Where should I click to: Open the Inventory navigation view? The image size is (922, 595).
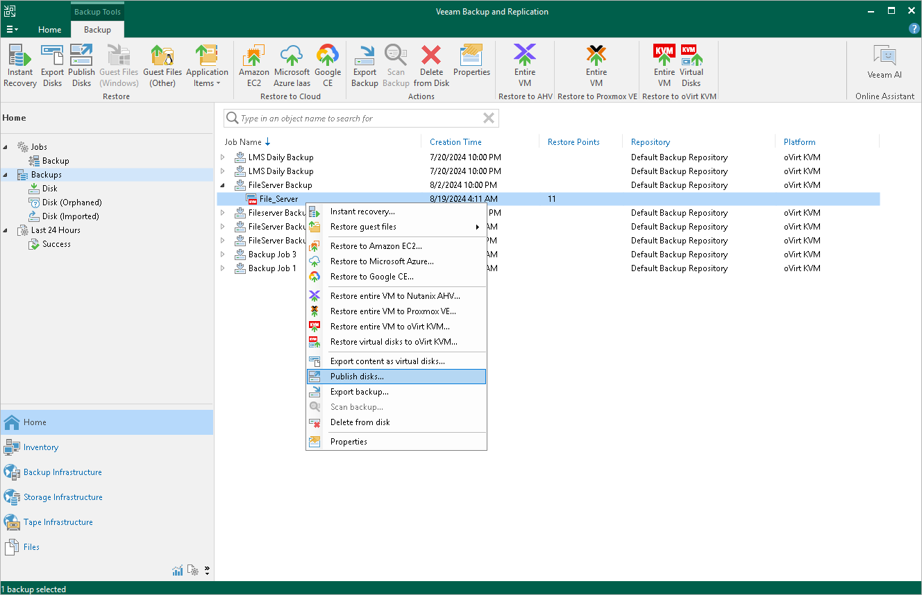[107, 447]
